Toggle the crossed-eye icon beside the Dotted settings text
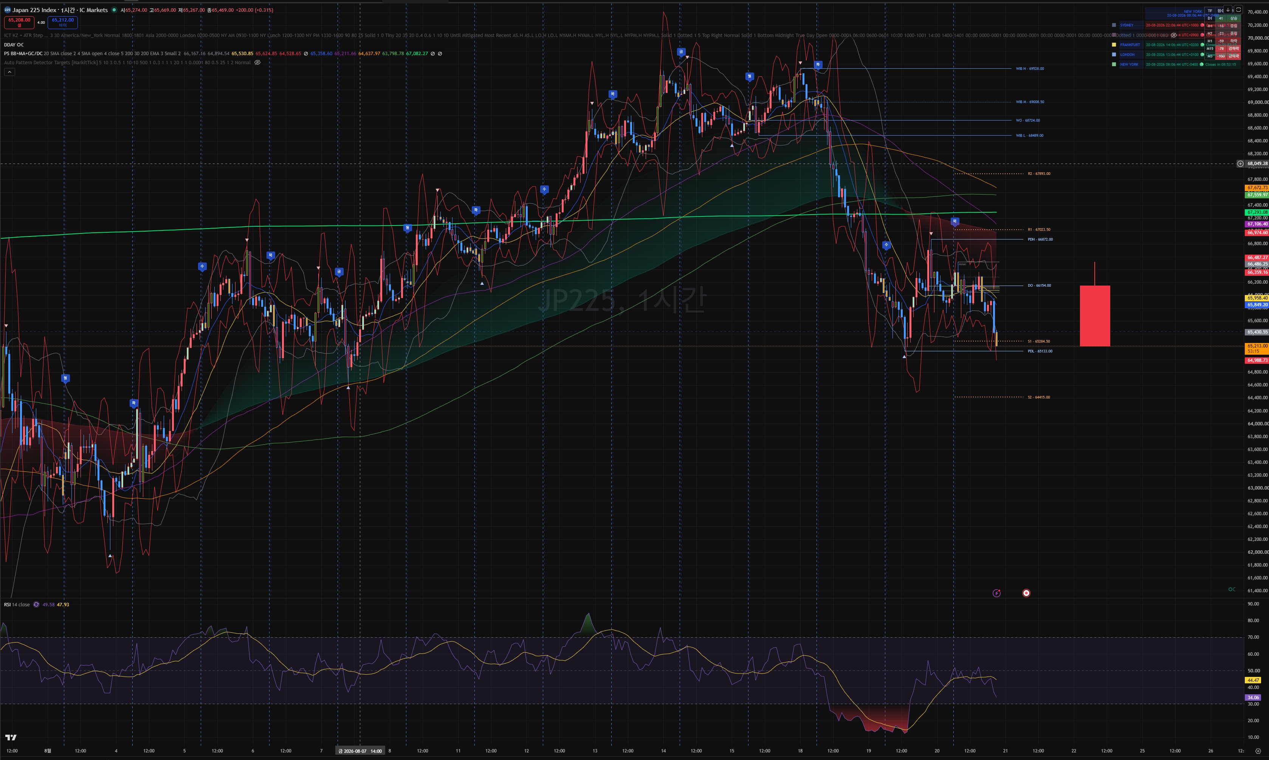 tap(1173, 36)
